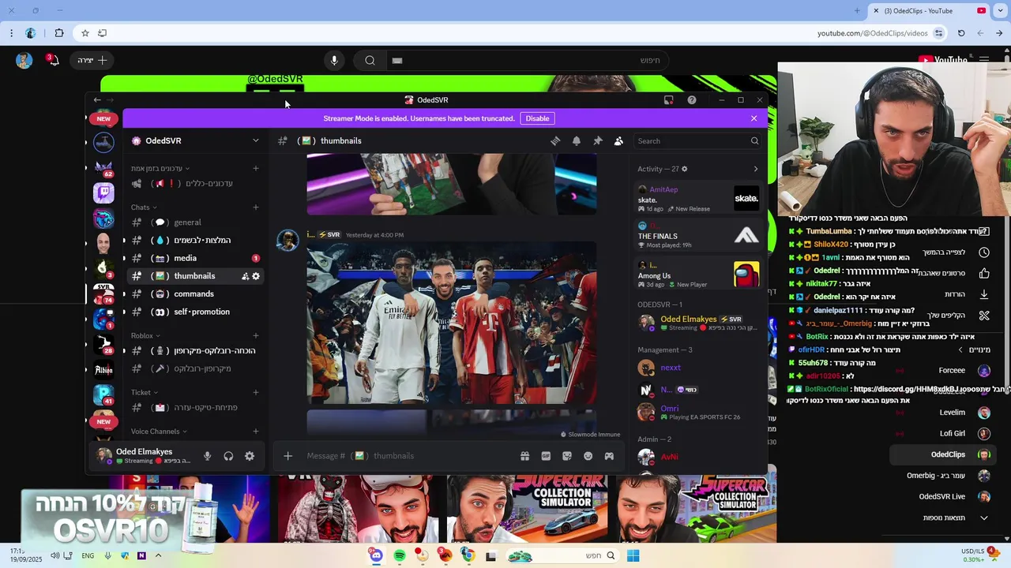Create channel in Chats category
This screenshot has height=568, width=1011.
[255, 207]
